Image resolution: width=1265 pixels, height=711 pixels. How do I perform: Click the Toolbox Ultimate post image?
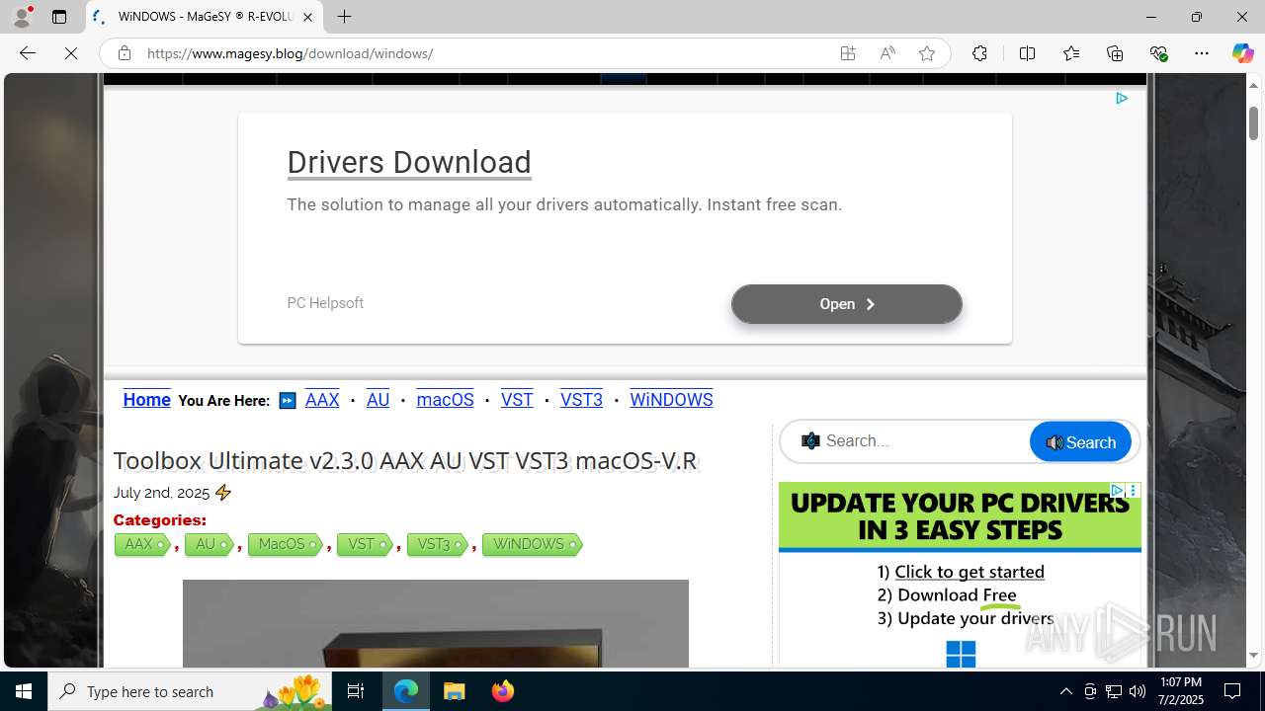[436, 623]
